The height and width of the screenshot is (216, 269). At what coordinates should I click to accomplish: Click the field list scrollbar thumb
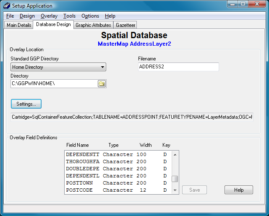pyautogui.click(x=175, y=179)
